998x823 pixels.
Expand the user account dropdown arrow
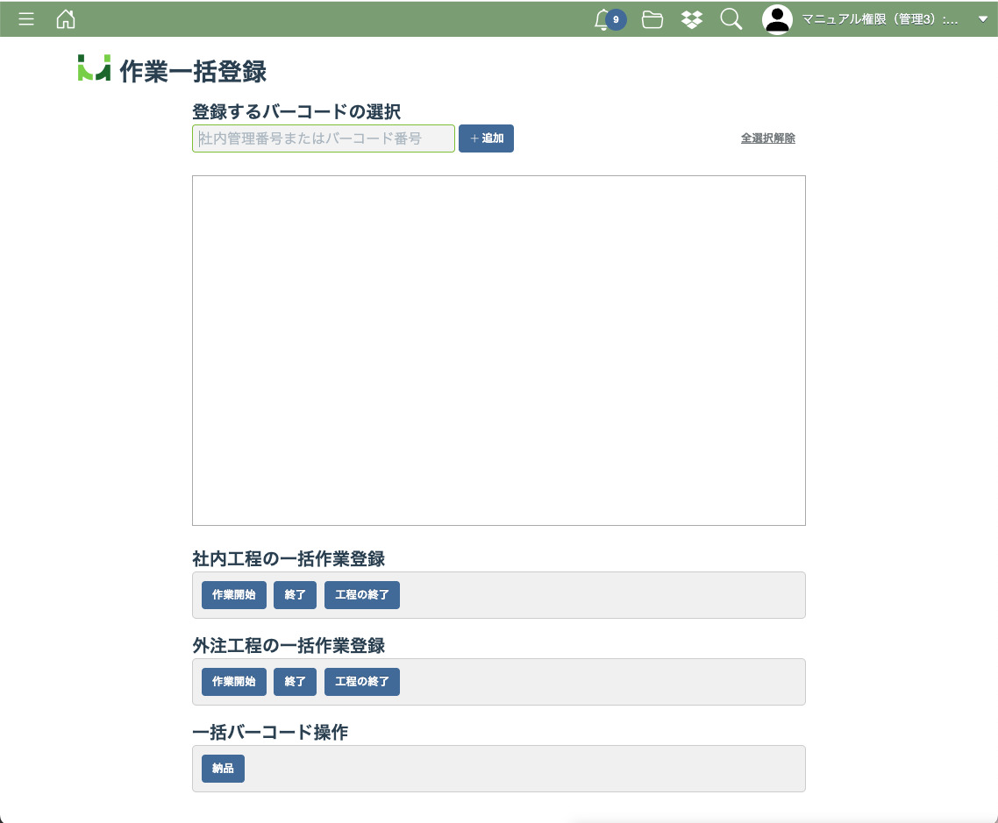point(982,19)
